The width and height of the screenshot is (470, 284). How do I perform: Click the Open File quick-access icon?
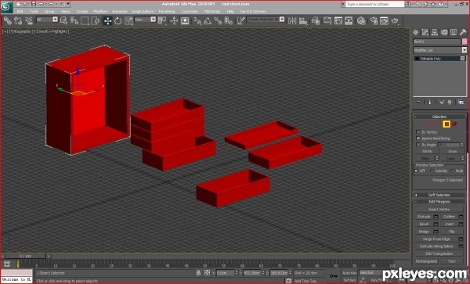click(x=27, y=4)
